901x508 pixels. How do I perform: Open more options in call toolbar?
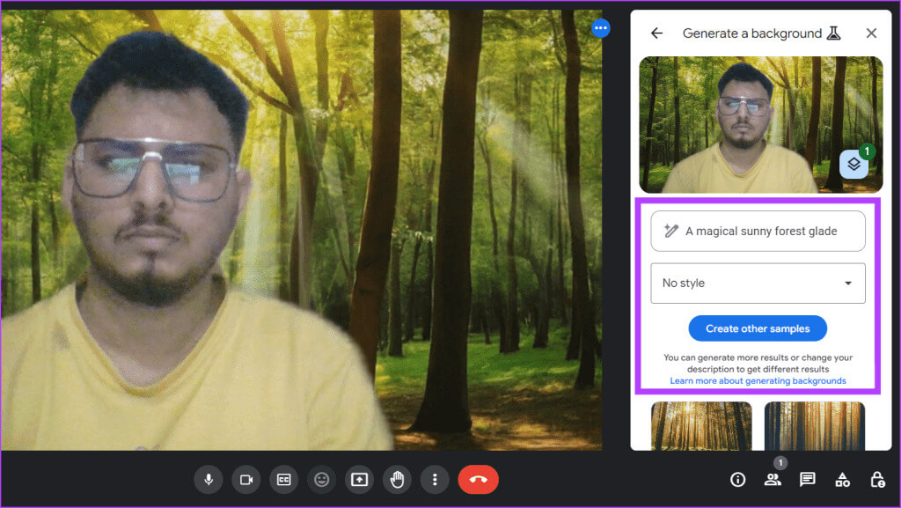click(x=435, y=479)
